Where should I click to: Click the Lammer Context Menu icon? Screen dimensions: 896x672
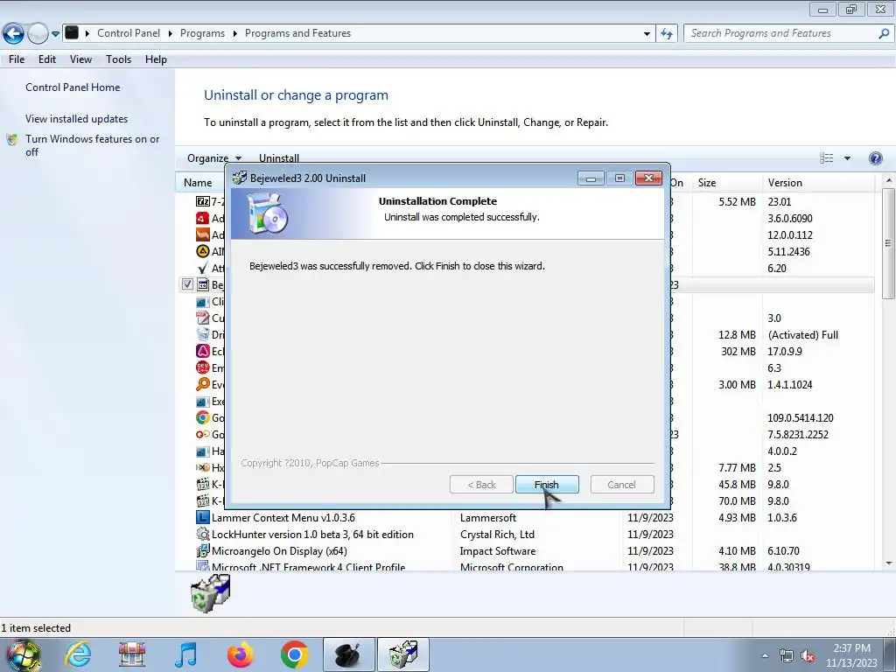point(203,518)
